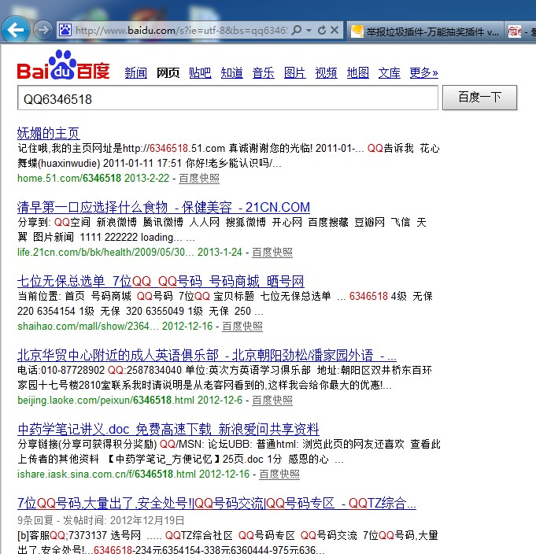
Task: Expand the 更多» more categories link
Action: pyautogui.click(x=423, y=72)
